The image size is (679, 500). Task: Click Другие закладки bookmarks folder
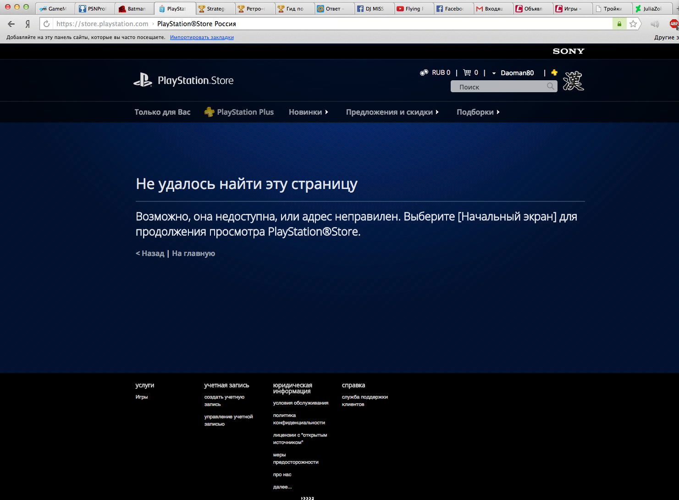point(666,38)
